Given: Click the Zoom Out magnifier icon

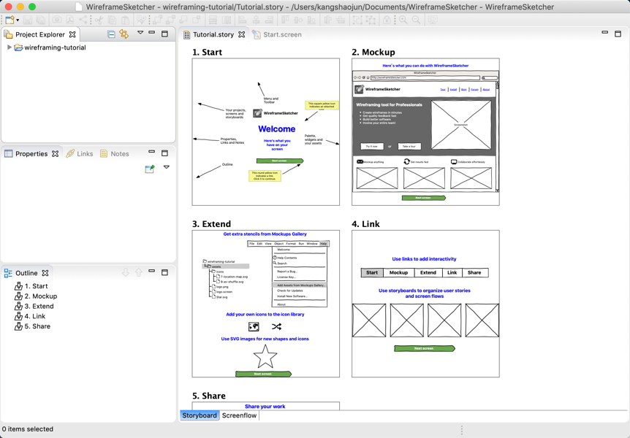Looking at the screenshot, I should coord(417,20).
